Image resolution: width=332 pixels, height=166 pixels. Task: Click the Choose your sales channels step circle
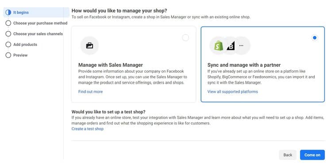click(8, 34)
